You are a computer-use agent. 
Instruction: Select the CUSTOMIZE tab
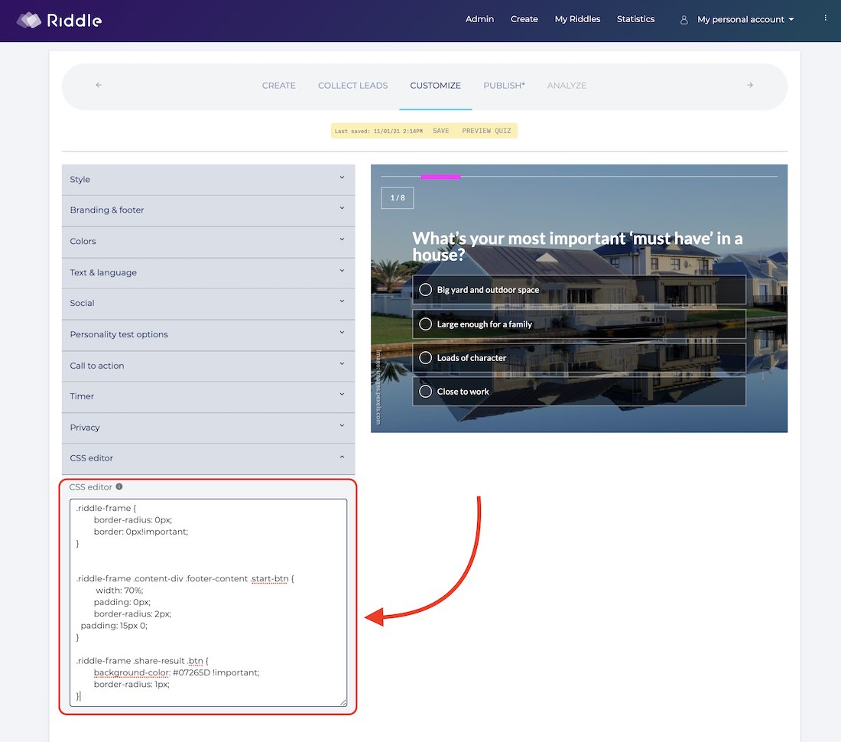click(x=436, y=86)
